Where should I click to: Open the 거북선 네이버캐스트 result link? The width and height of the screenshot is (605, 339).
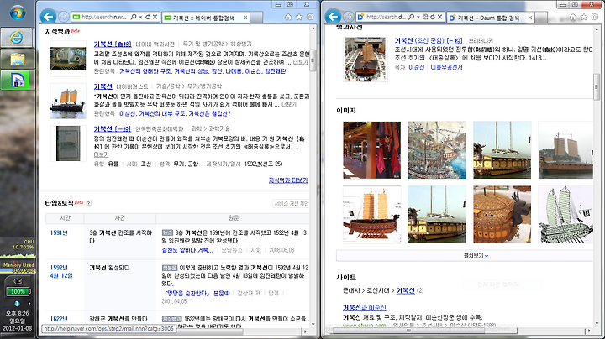click(103, 86)
